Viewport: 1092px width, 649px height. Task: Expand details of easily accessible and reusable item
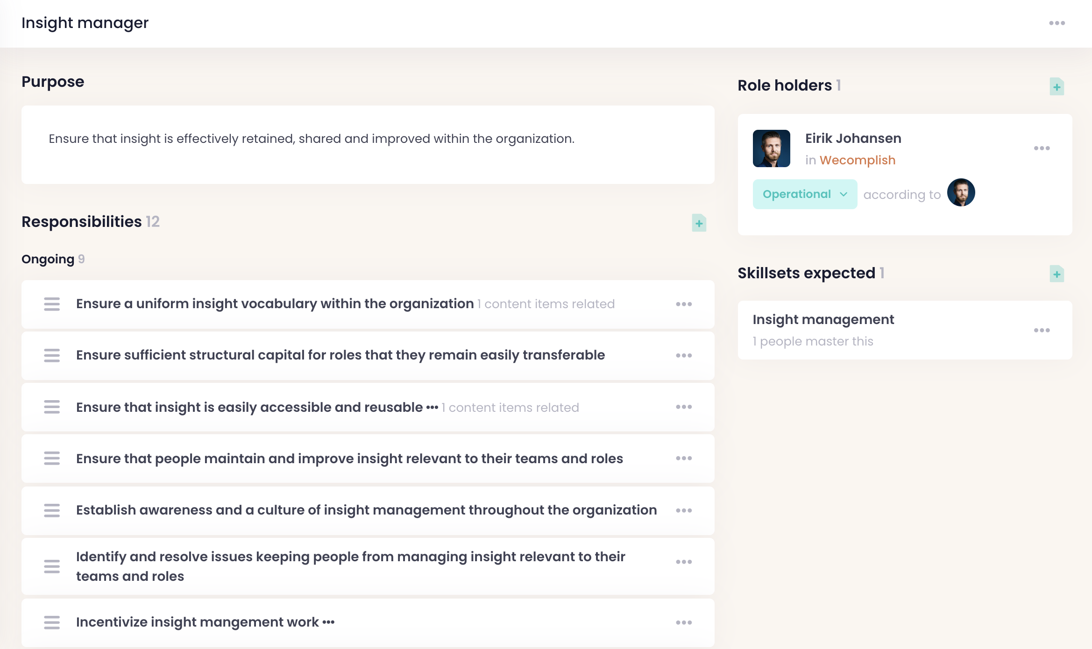click(x=432, y=408)
